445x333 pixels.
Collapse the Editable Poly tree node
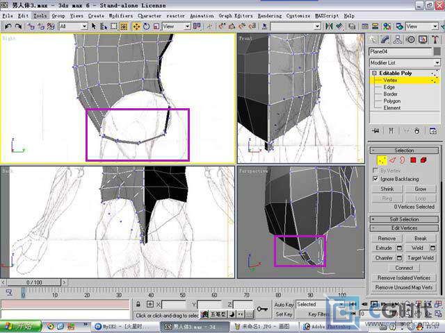coord(374,73)
